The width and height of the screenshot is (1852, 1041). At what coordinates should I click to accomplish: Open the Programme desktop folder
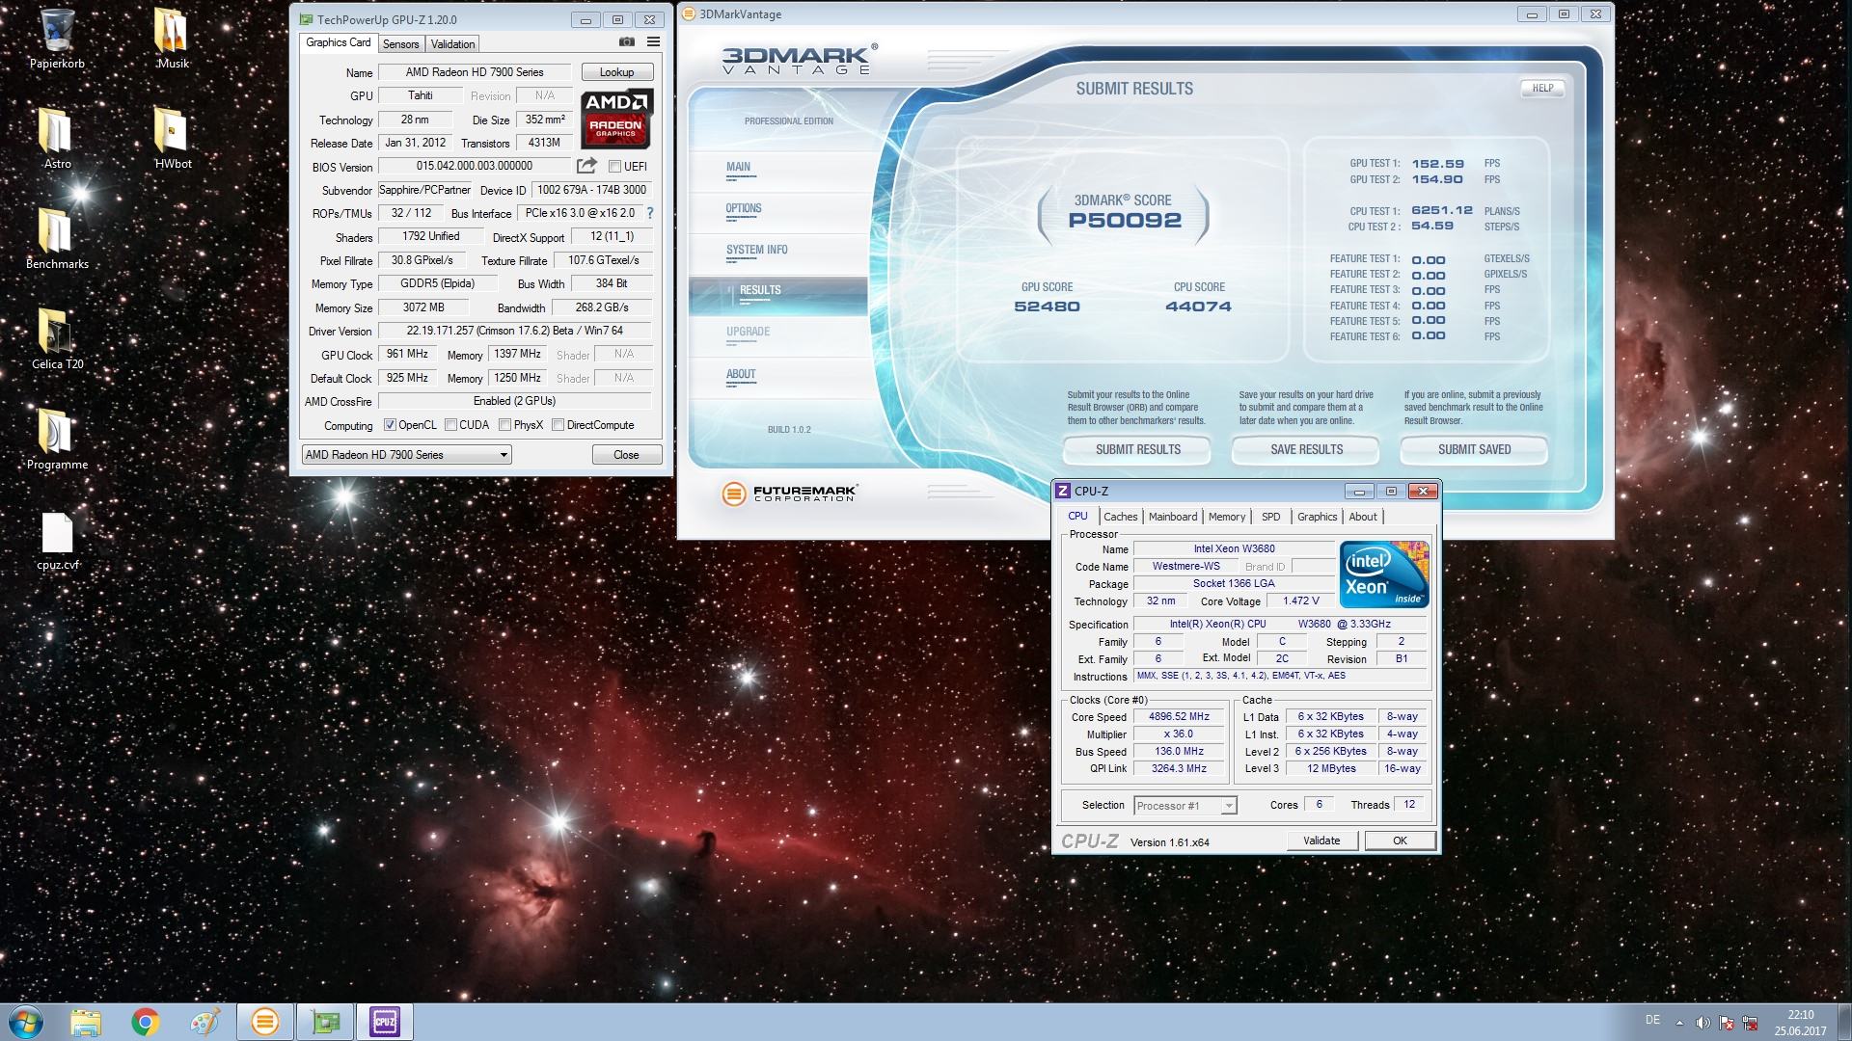tap(57, 439)
